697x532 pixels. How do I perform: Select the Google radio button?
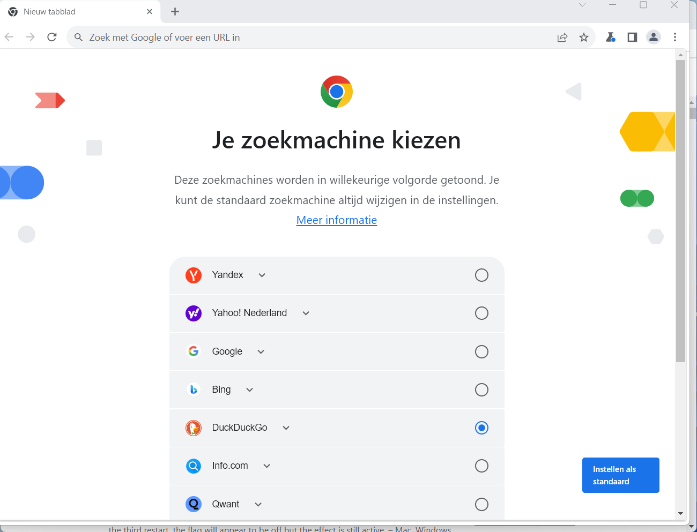481,351
